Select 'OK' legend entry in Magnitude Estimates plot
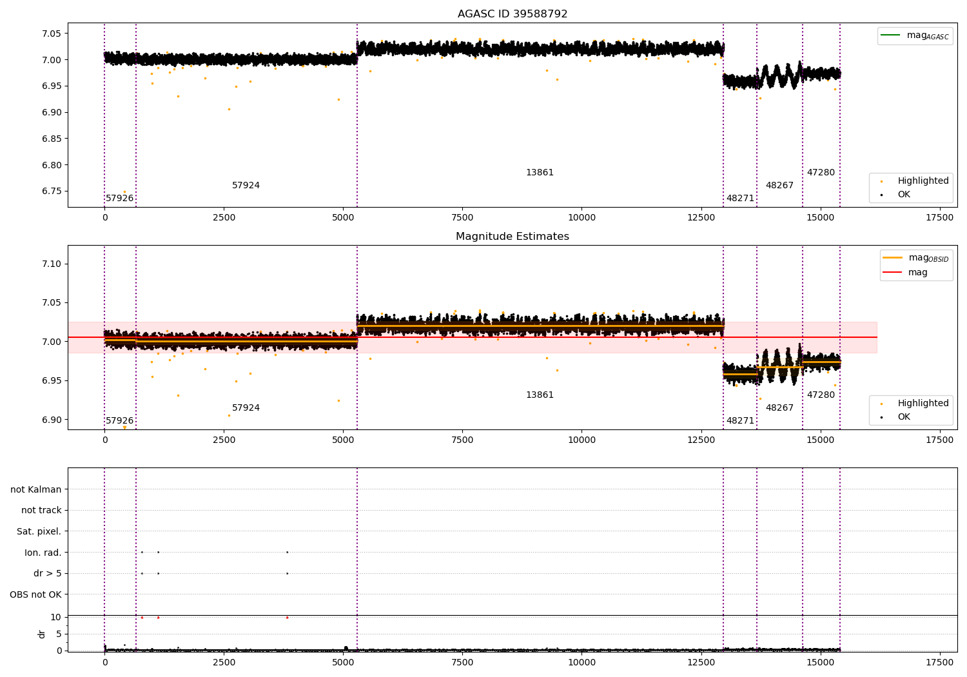 pos(904,417)
